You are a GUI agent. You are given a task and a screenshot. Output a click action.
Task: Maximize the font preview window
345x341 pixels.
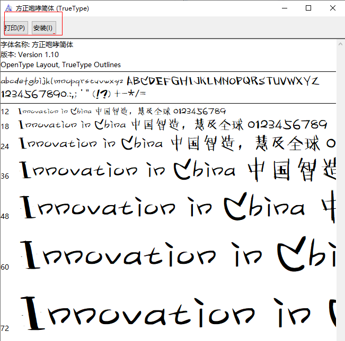click(x=308, y=8)
